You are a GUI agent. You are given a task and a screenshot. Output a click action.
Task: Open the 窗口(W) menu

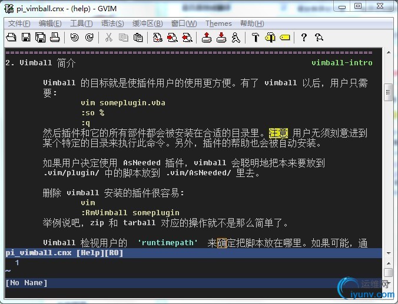click(184, 24)
